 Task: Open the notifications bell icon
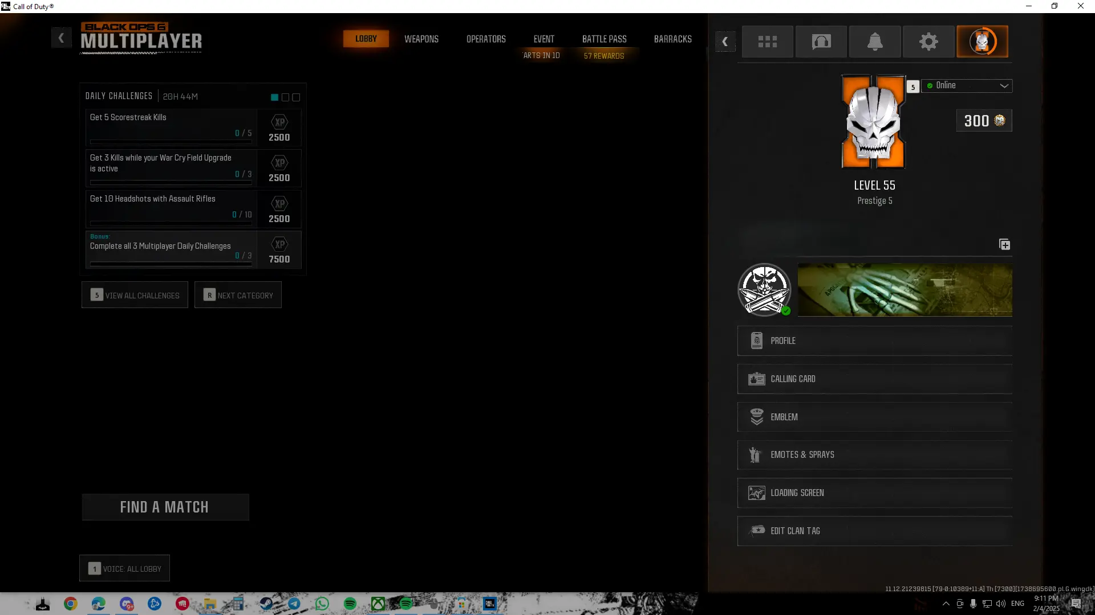click(874, 42)
